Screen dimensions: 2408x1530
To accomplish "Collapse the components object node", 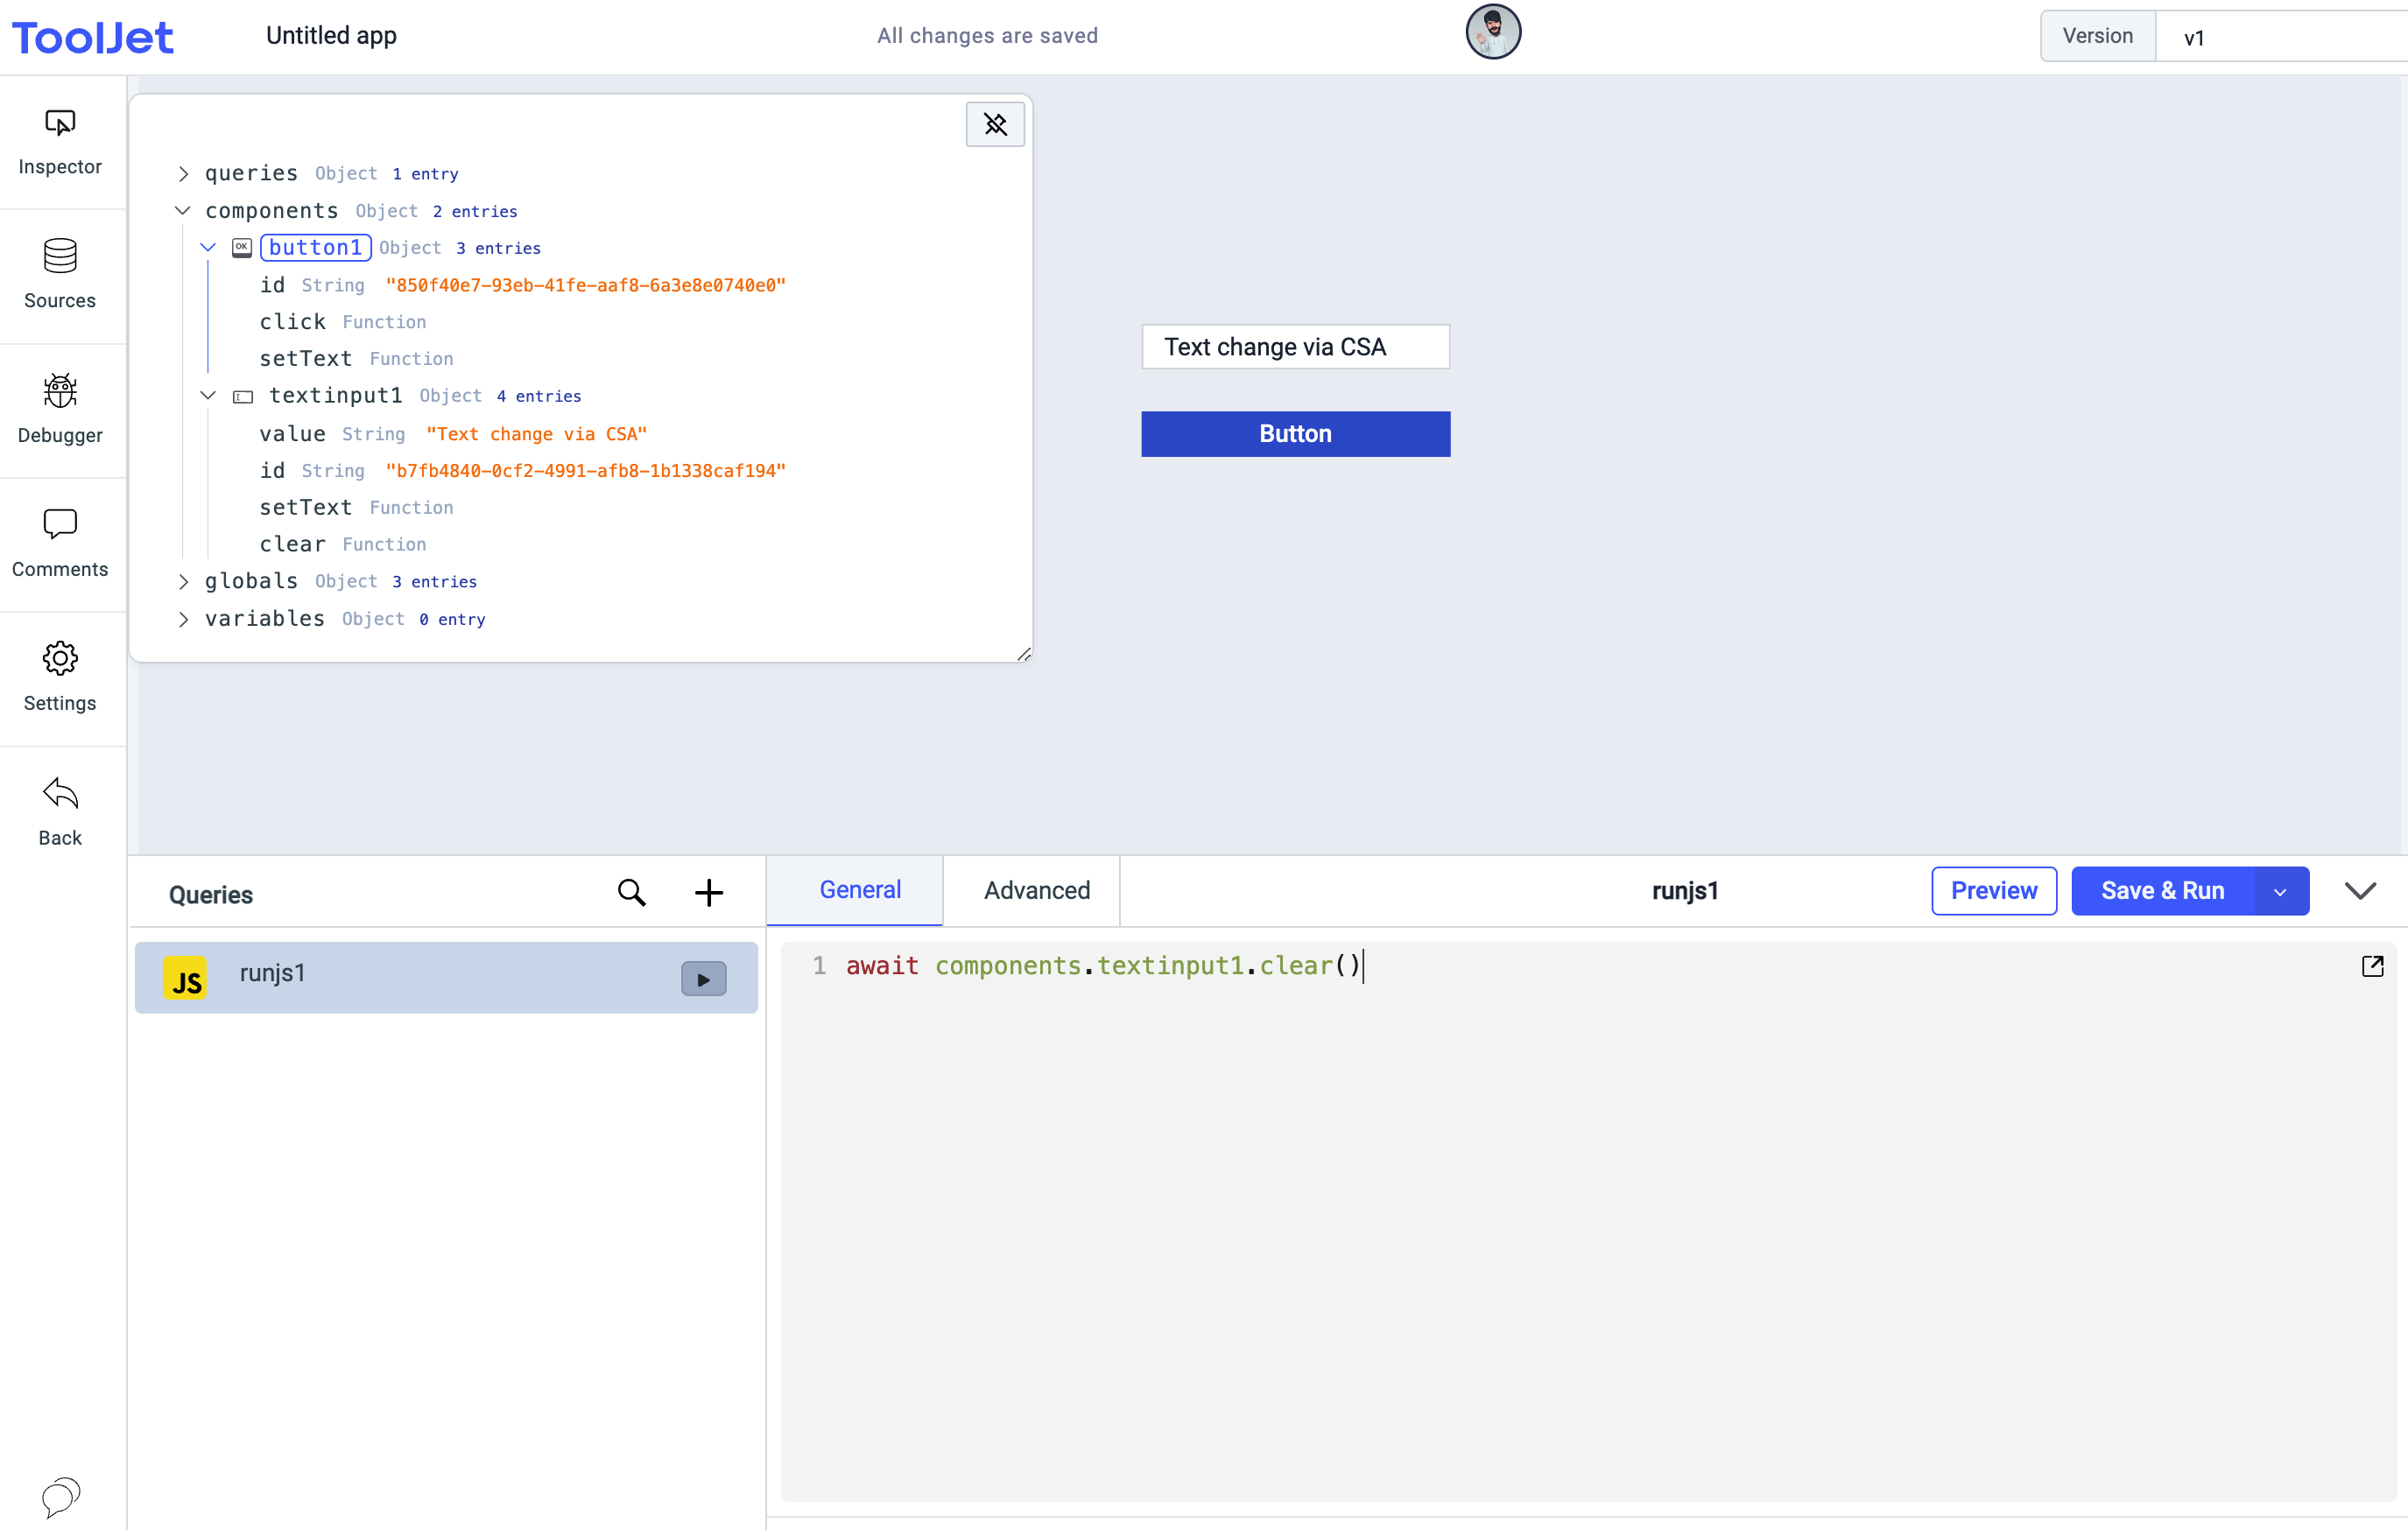I will coord(183,211).
